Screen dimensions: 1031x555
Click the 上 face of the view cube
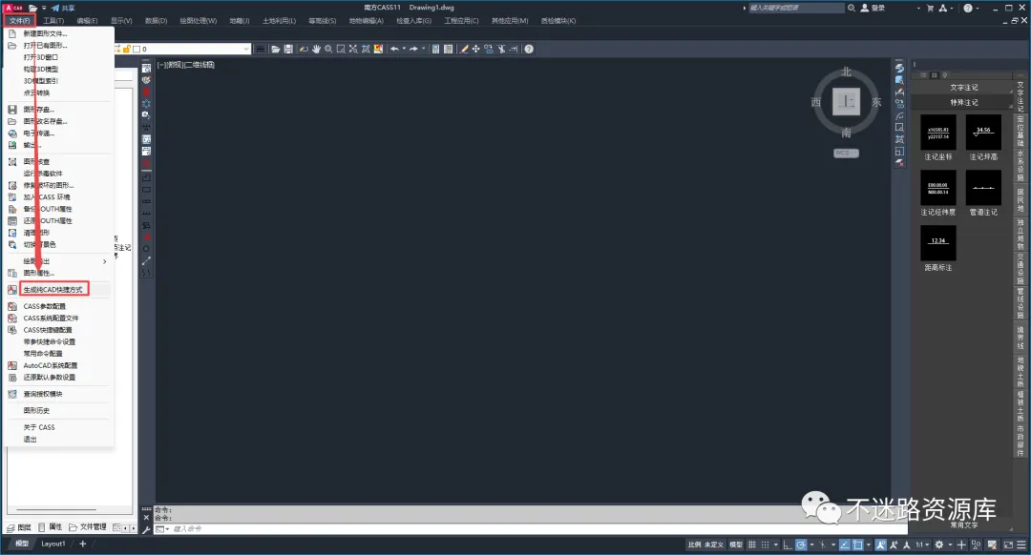[846, 102]
